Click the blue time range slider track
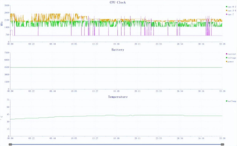The height and width of the screenshot is (146, 237). click(117, 144)
